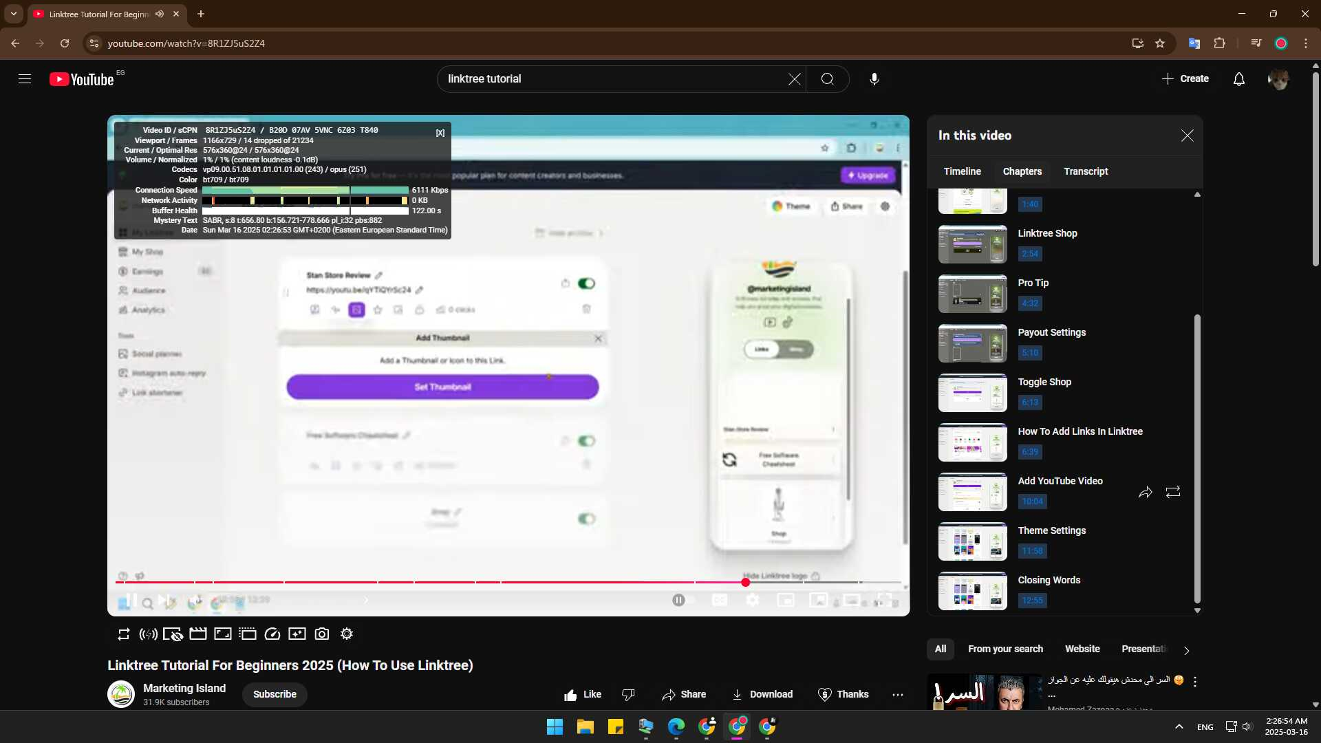
Task: Select the Website filter chip
Action: (1082, 649)
